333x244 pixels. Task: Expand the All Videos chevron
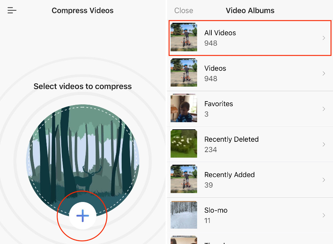coord(324,38)
